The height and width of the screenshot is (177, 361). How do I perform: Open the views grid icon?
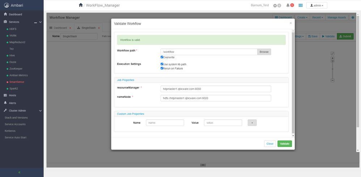[x=301, y=5]
